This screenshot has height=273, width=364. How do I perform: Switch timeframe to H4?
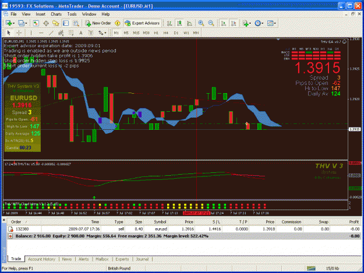pos(166,33)
